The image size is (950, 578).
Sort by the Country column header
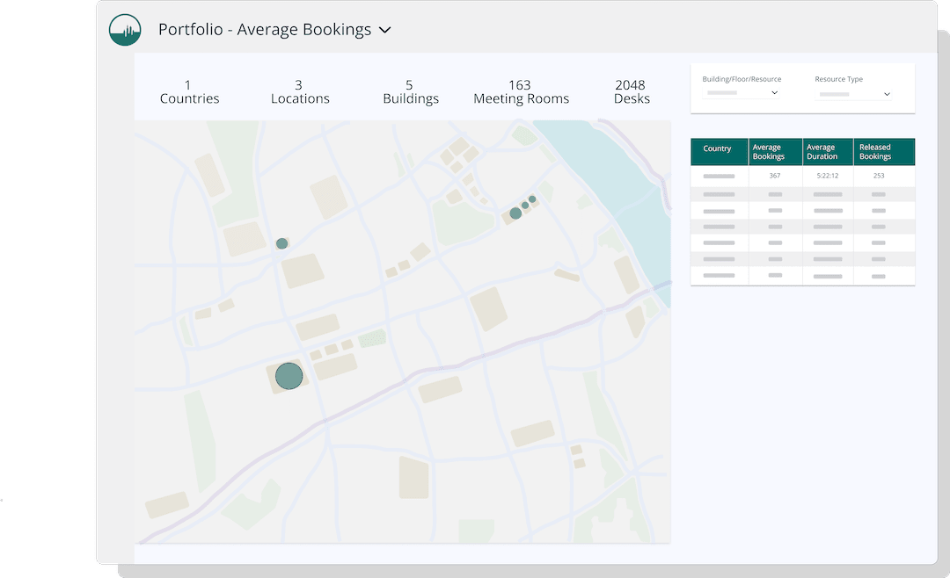tap(719, 150)
